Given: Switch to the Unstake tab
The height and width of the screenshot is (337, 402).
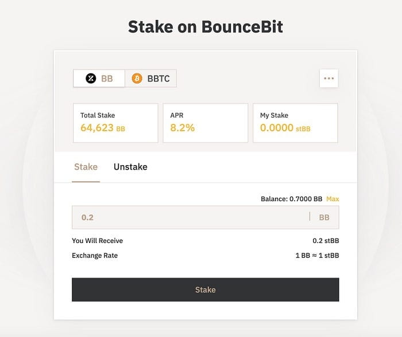Looking at the screenshot, I should [x=130, y=167].
